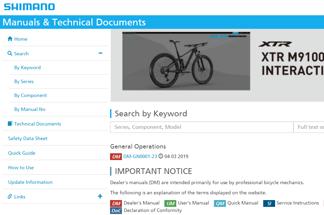Viewport: 324px width, 215px height.
Task: Click the DoC Declaration of Conformity badge
Action: [x=116, y=211]
